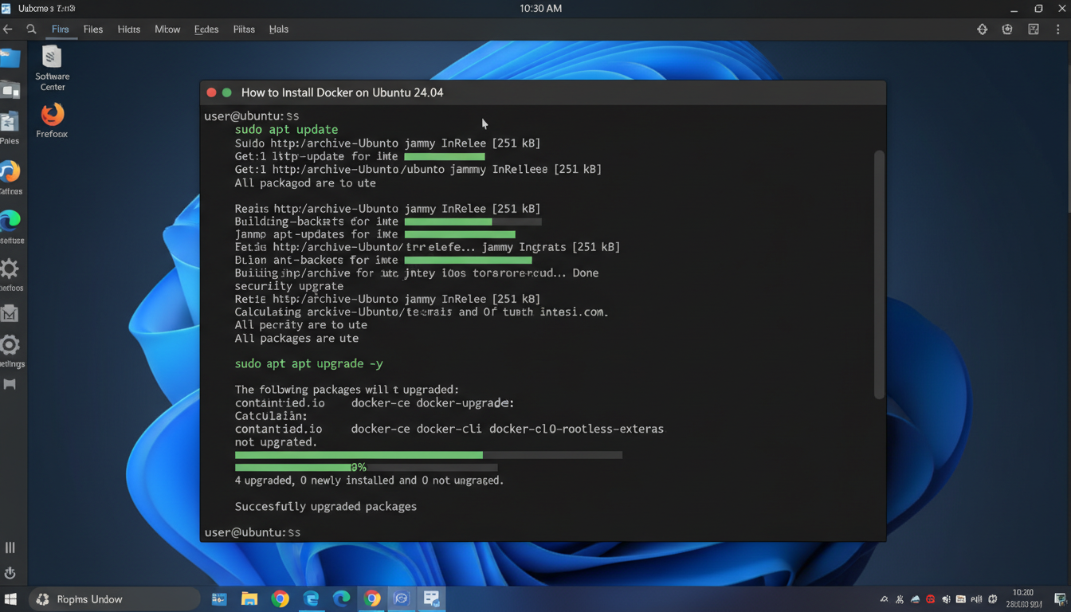Open the blue news widget taskbar icon
1071x612 pixels.
(219, 598)
